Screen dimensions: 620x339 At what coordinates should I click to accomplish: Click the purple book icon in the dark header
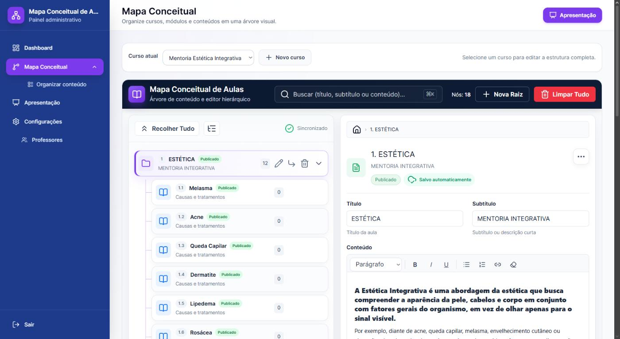(137, 94)
